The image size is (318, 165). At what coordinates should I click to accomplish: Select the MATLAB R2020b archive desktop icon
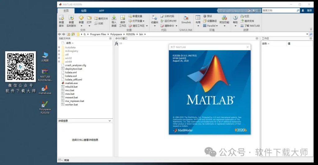45,75
